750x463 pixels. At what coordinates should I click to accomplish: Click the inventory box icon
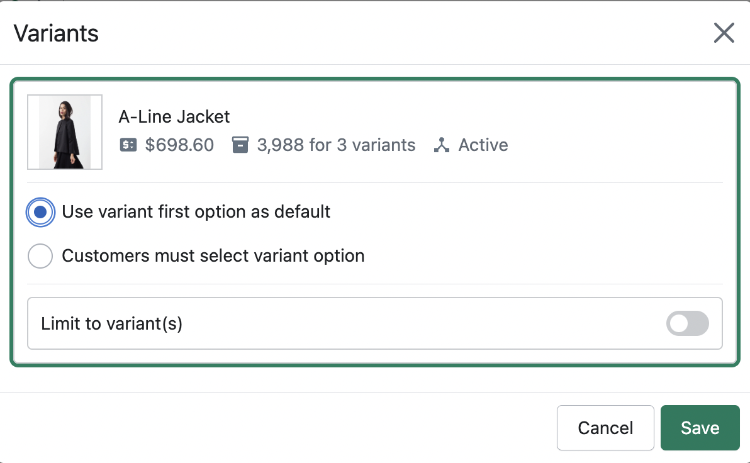click(x=240, y=145)
